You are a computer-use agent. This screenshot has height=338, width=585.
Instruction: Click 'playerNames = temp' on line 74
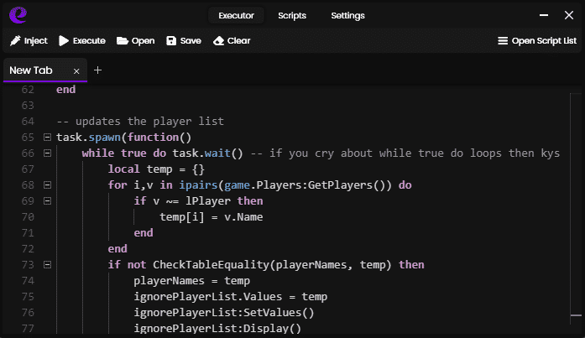point(191,281)
